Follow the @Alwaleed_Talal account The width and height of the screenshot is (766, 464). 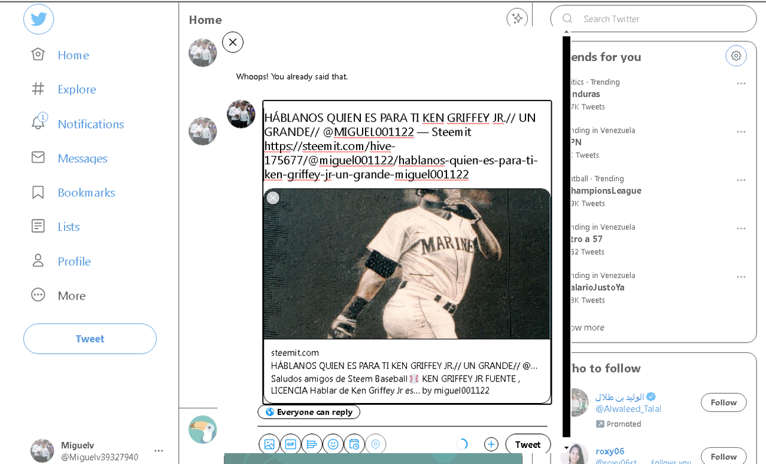click(724, 402)
